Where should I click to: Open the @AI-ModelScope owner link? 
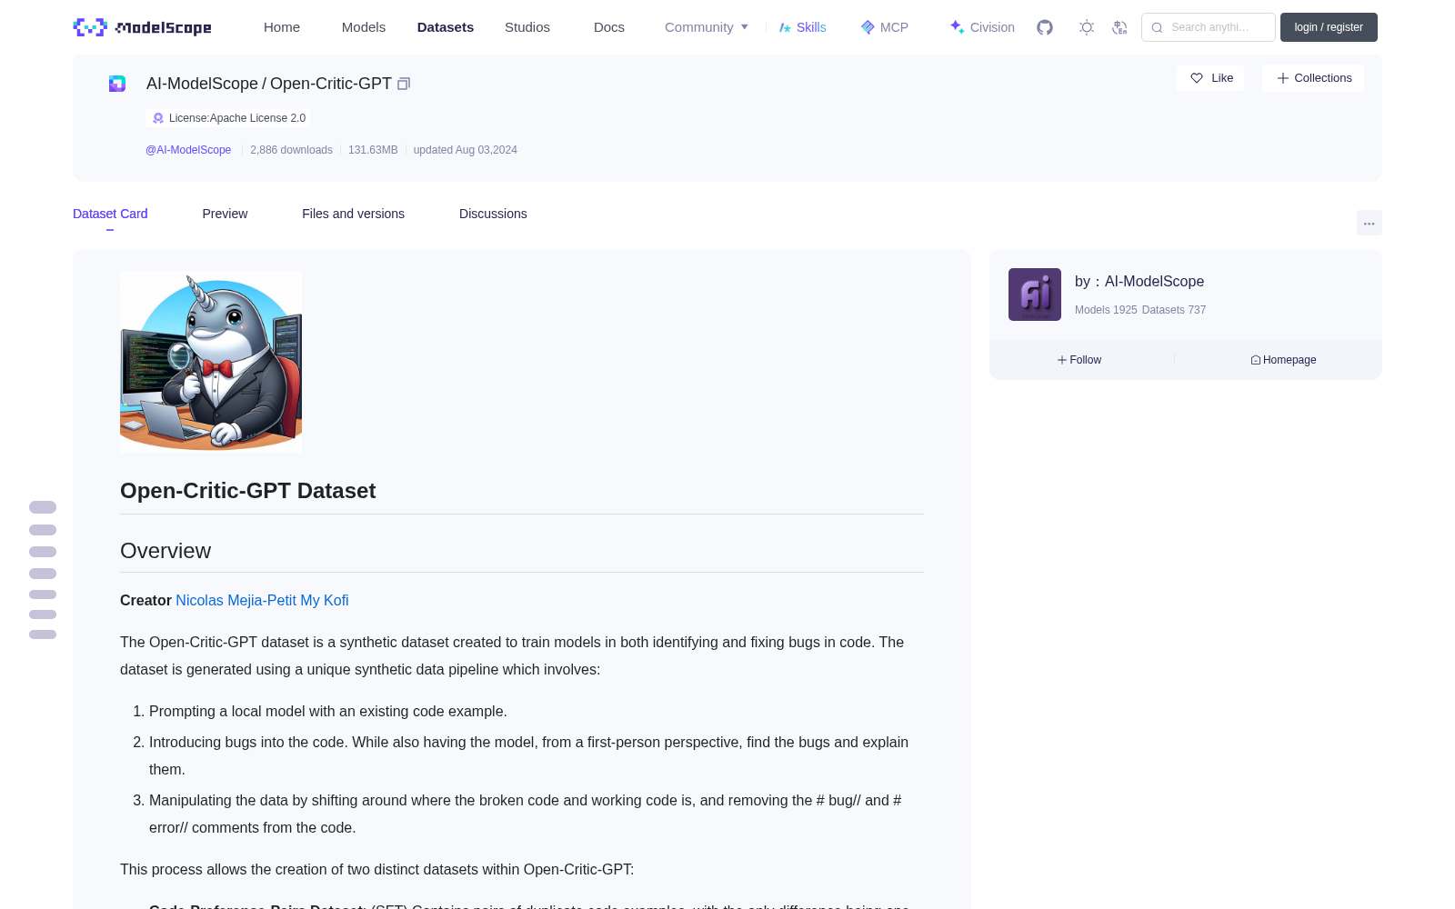point(188,150)
